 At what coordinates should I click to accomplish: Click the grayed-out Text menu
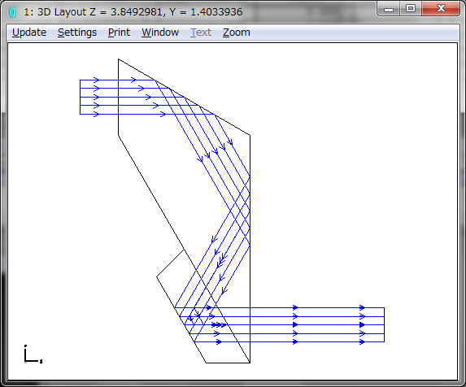[x=201, y=32]
